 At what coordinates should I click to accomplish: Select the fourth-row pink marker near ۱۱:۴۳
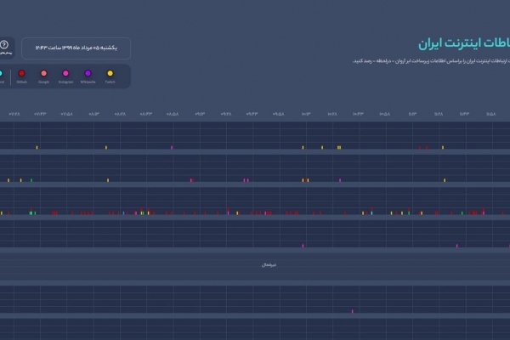click(x=457, y=246)
